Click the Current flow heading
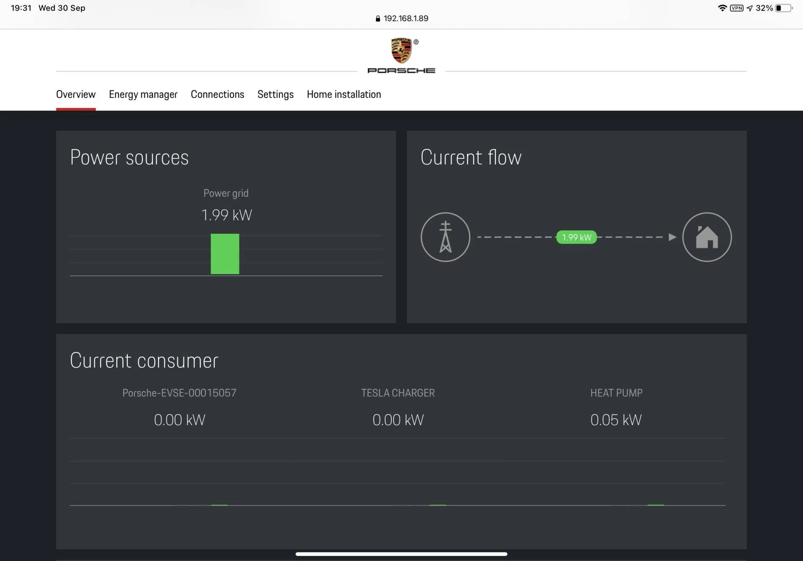 pyautogui.click(x=471, y=158)
